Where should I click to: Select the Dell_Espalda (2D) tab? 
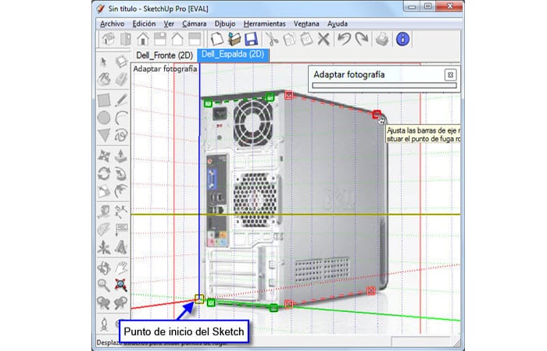233,55
